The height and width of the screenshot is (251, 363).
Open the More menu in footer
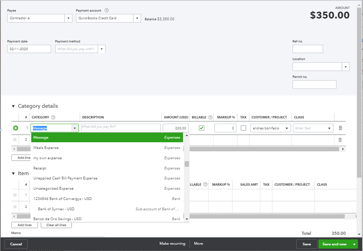coord(198,243)
